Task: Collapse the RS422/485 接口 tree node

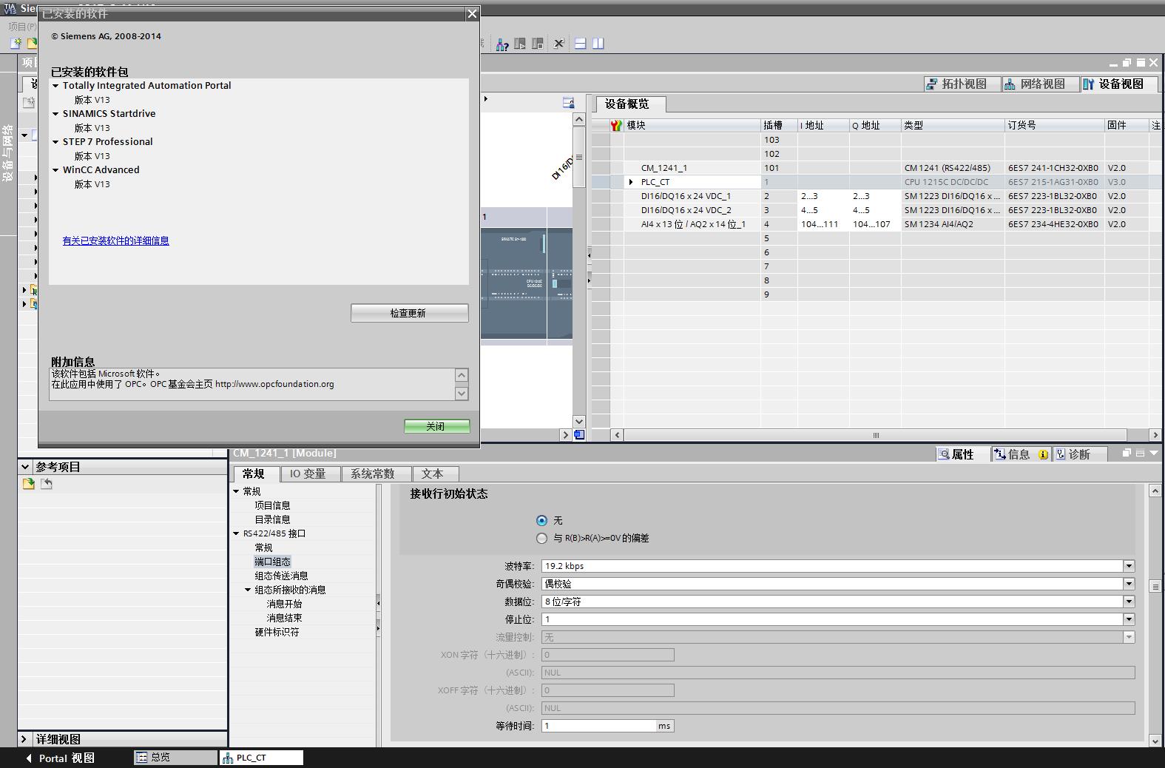Action: pos(237,533)
